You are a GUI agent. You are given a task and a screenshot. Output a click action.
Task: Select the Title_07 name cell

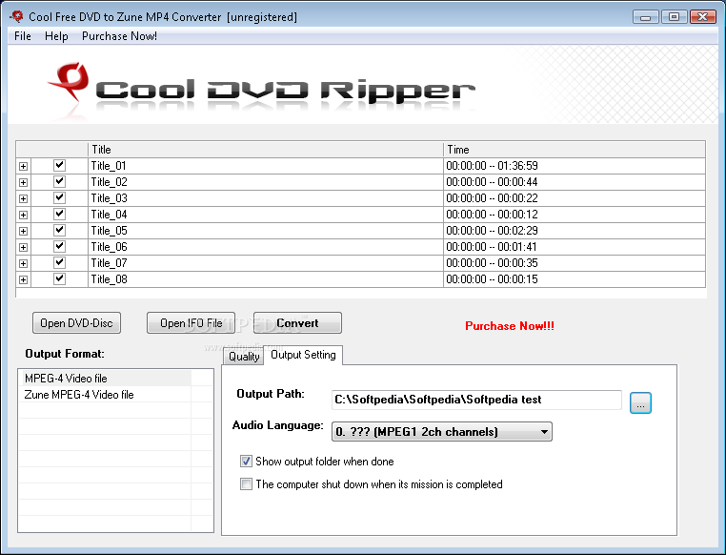[x=265, y=263]
